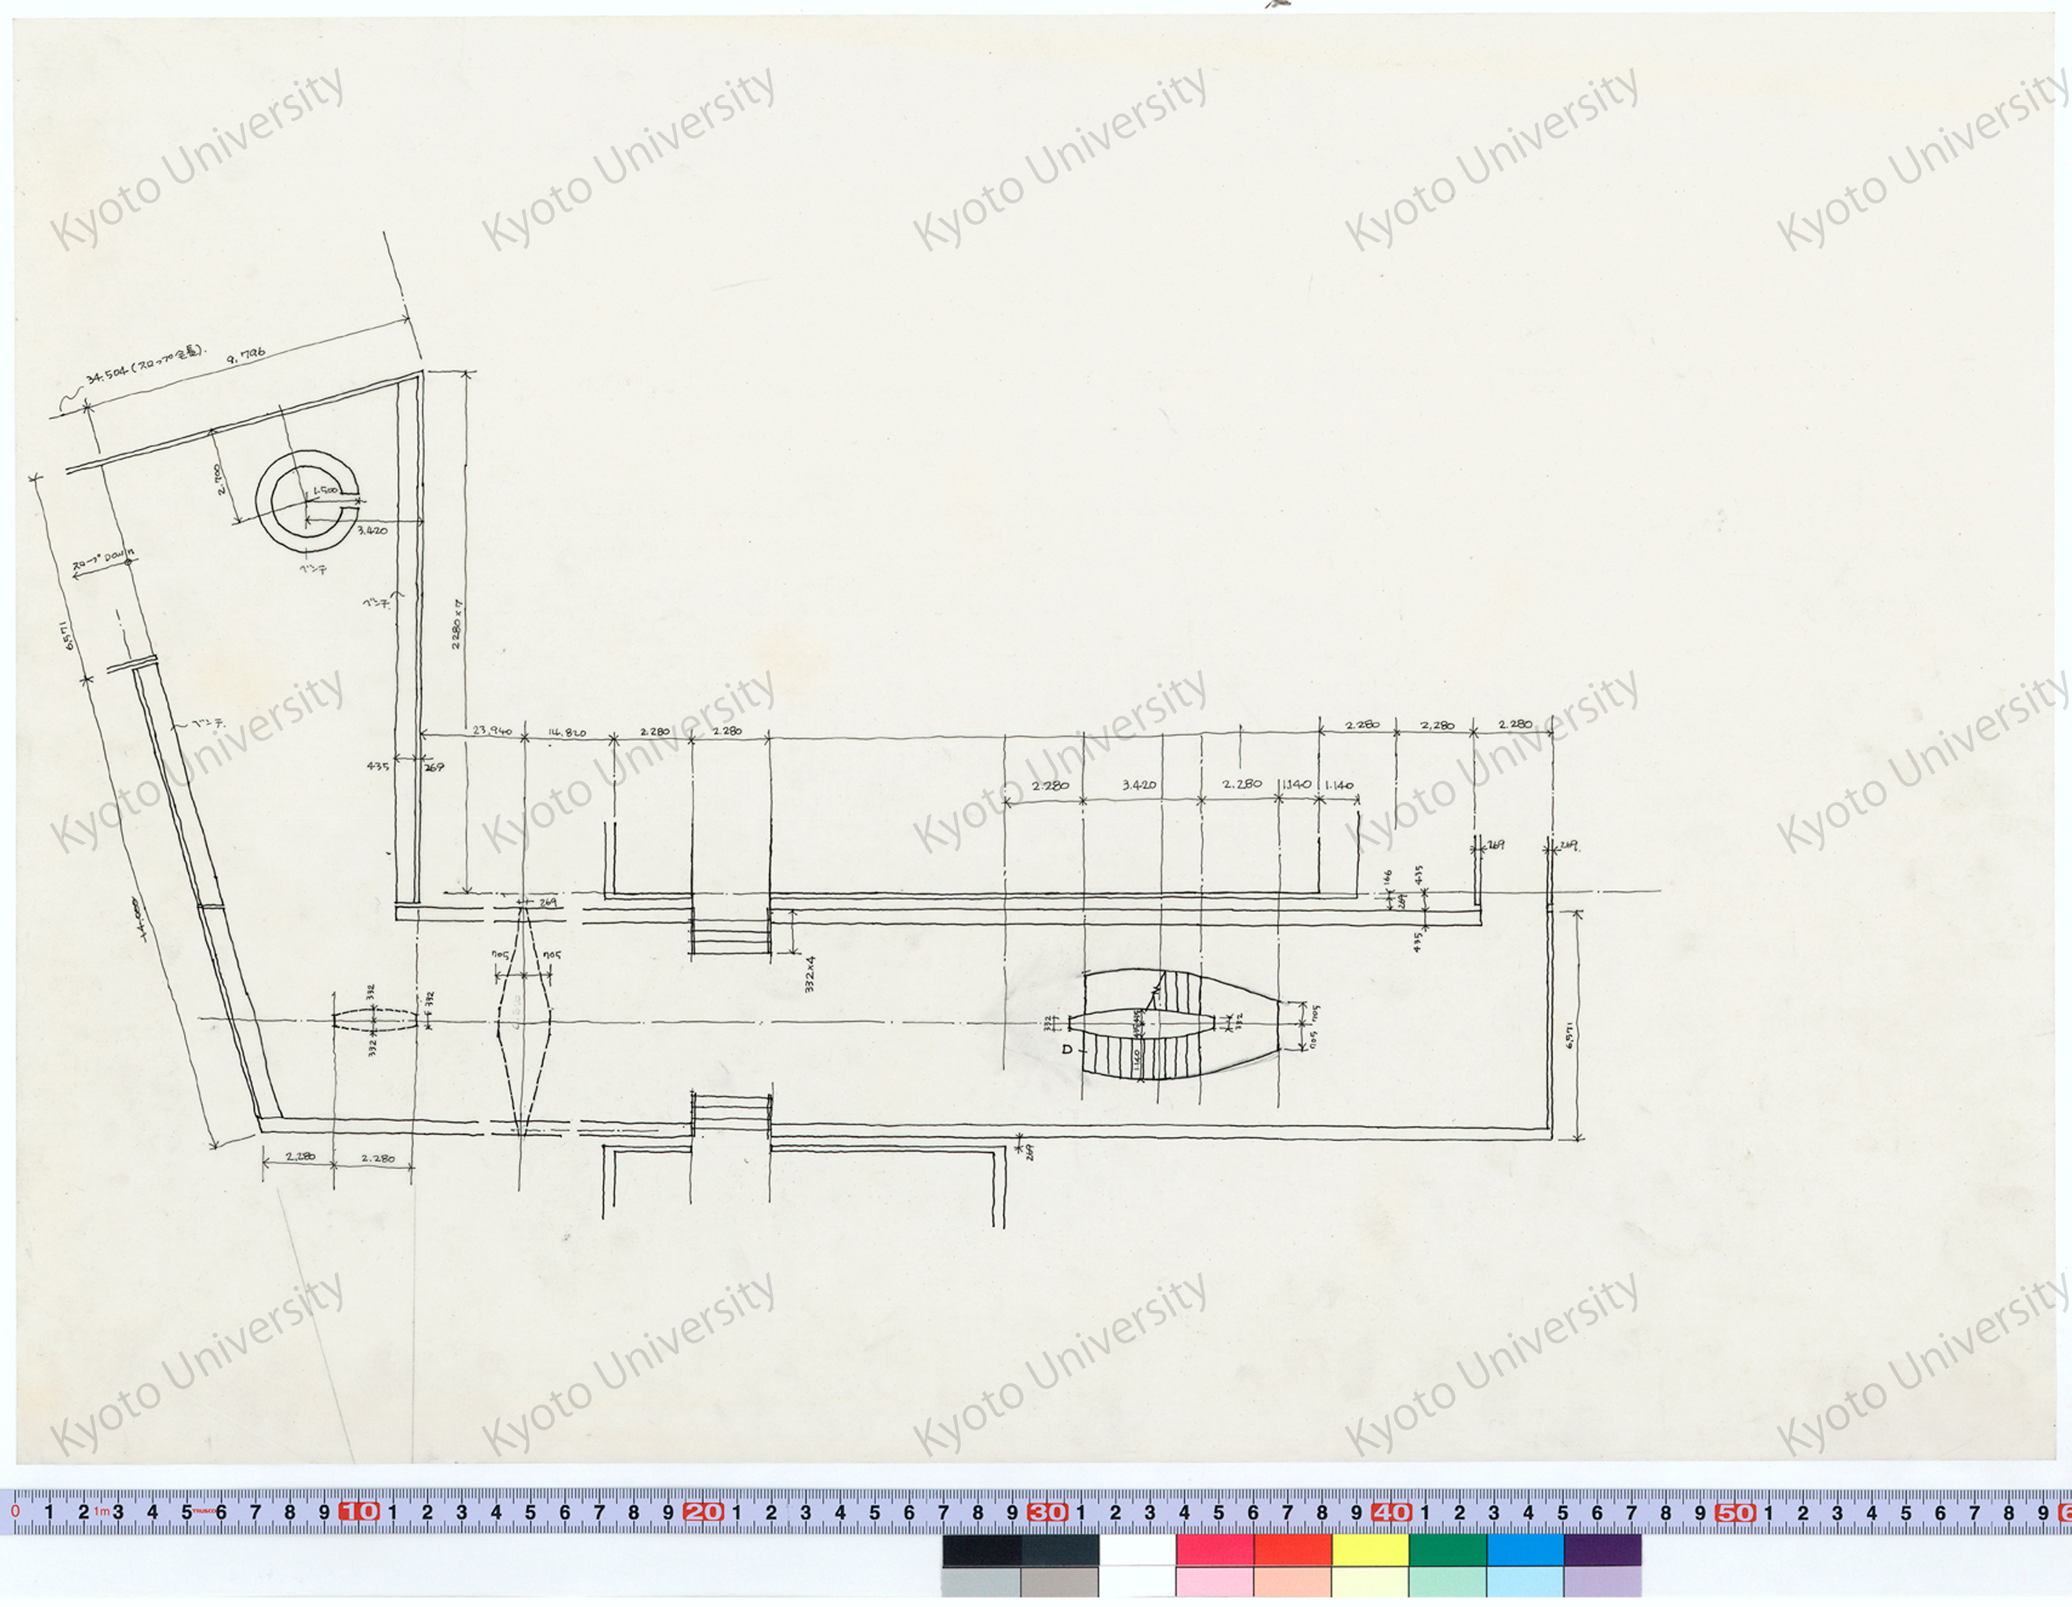
Task: Click the red 20 ruler marker
Action: click(x=703, y=1512)
